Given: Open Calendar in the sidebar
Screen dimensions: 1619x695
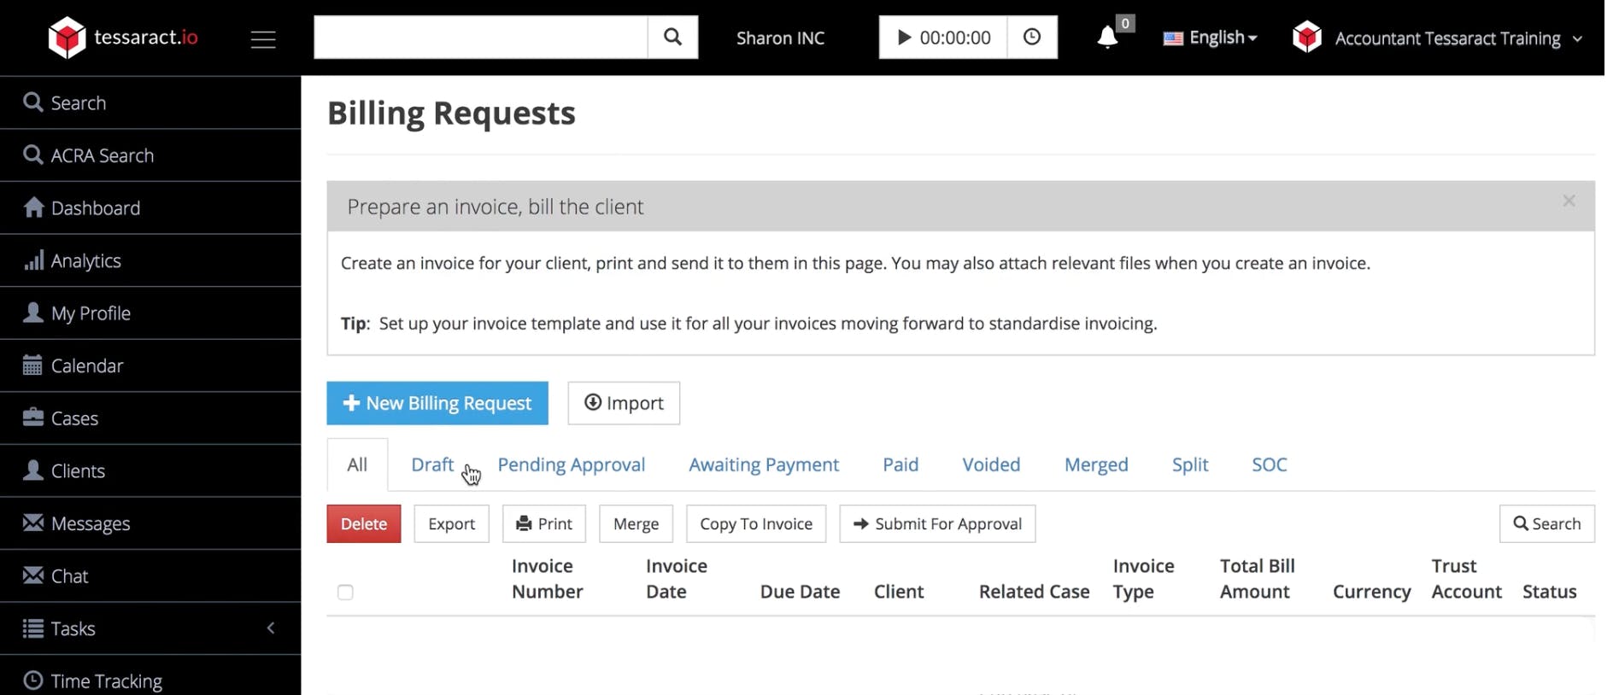Looking at the screenshot, I should point(86,365).
